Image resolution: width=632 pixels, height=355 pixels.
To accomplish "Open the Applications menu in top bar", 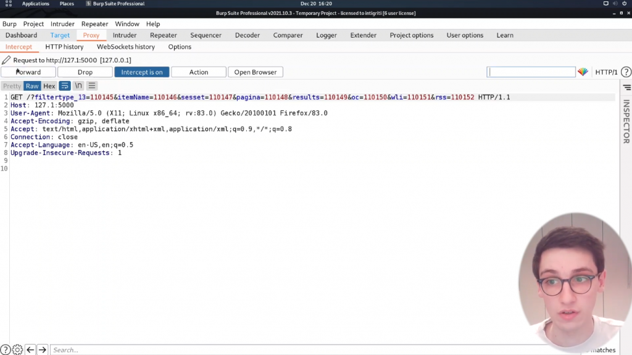I will click(35, 4).
